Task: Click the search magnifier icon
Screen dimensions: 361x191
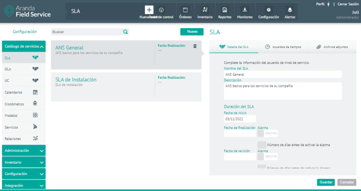Action: [125, 32]
